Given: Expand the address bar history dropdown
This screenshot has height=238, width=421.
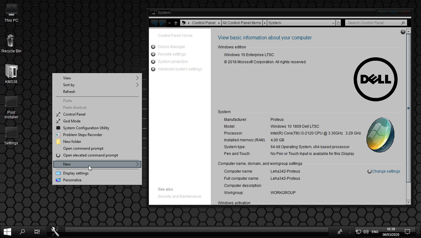Looking at the screenshot, I should click(x=333, y=23).
